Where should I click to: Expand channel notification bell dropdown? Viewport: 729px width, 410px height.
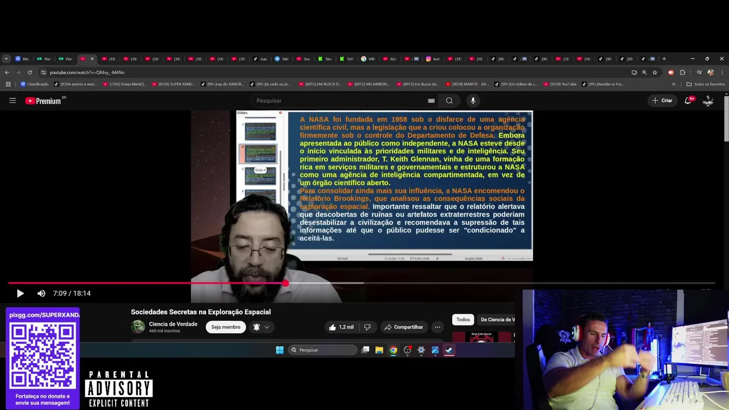coord(261,327)
